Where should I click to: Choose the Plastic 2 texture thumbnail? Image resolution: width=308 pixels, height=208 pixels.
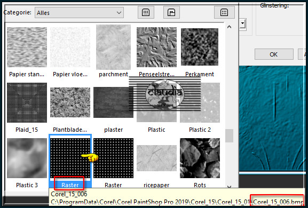[200, 102]
